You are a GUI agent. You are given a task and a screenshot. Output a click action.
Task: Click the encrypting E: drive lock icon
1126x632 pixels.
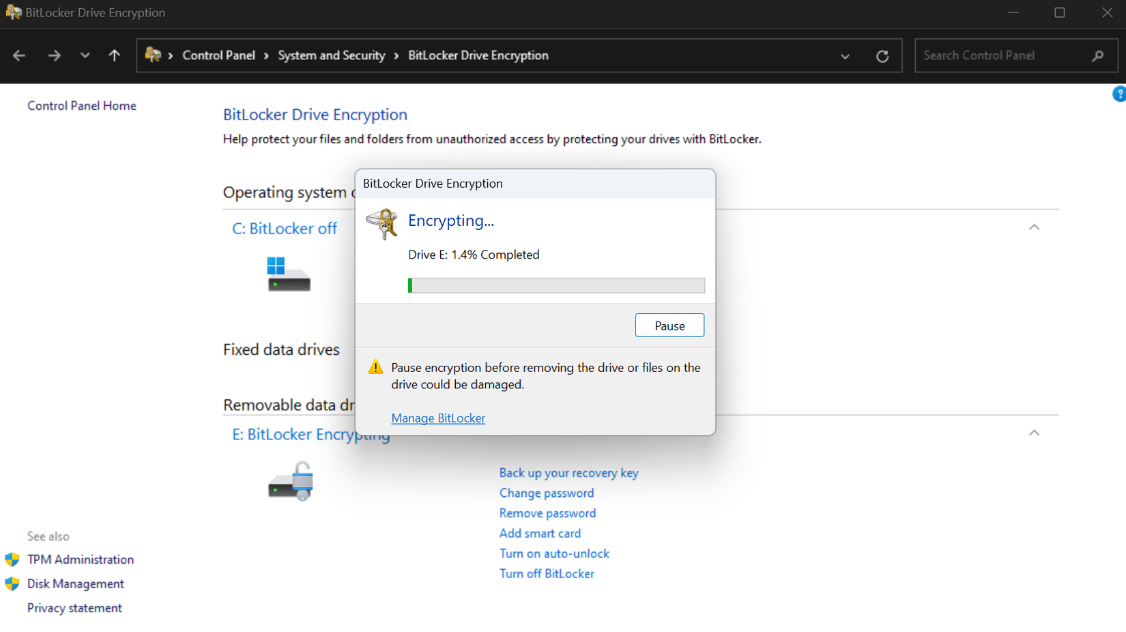click(x=291, y=480)
